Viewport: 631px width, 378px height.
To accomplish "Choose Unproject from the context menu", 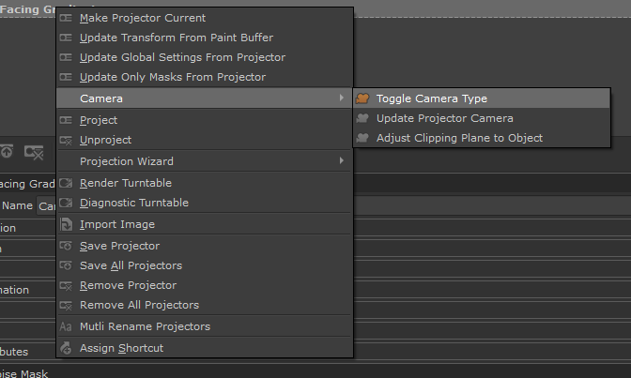I will [105, 140].
